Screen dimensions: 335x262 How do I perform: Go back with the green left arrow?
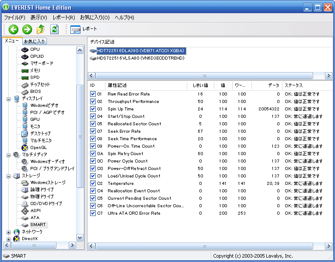point(13,29)
